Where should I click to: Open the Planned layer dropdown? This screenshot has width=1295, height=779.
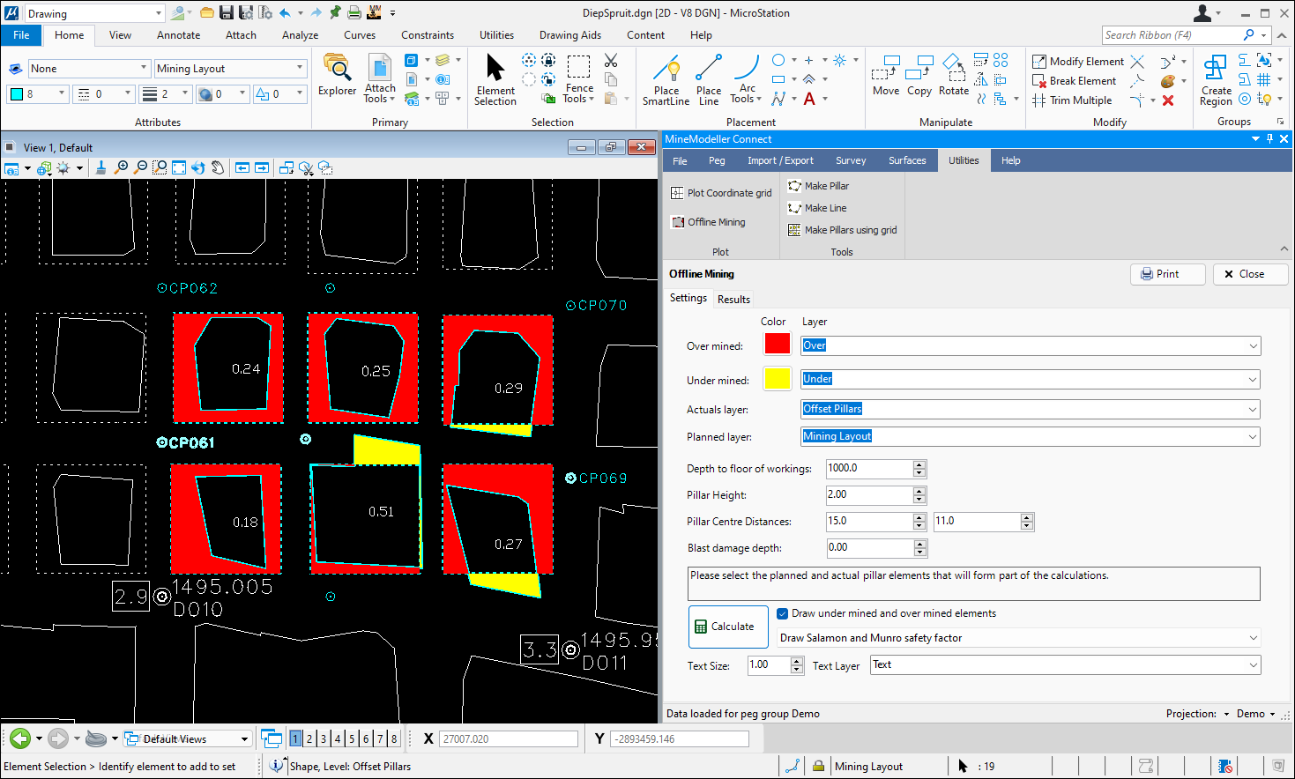coord(1253,437)
